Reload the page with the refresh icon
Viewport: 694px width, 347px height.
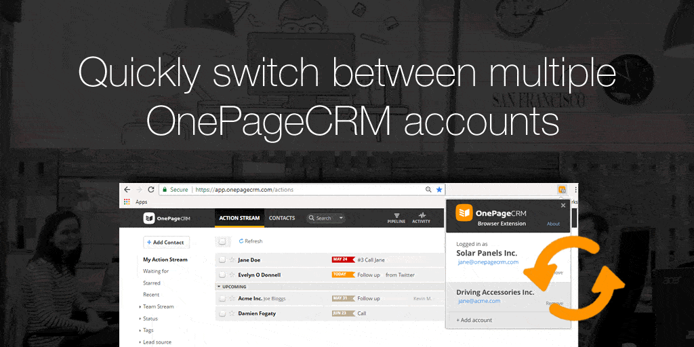151,190
